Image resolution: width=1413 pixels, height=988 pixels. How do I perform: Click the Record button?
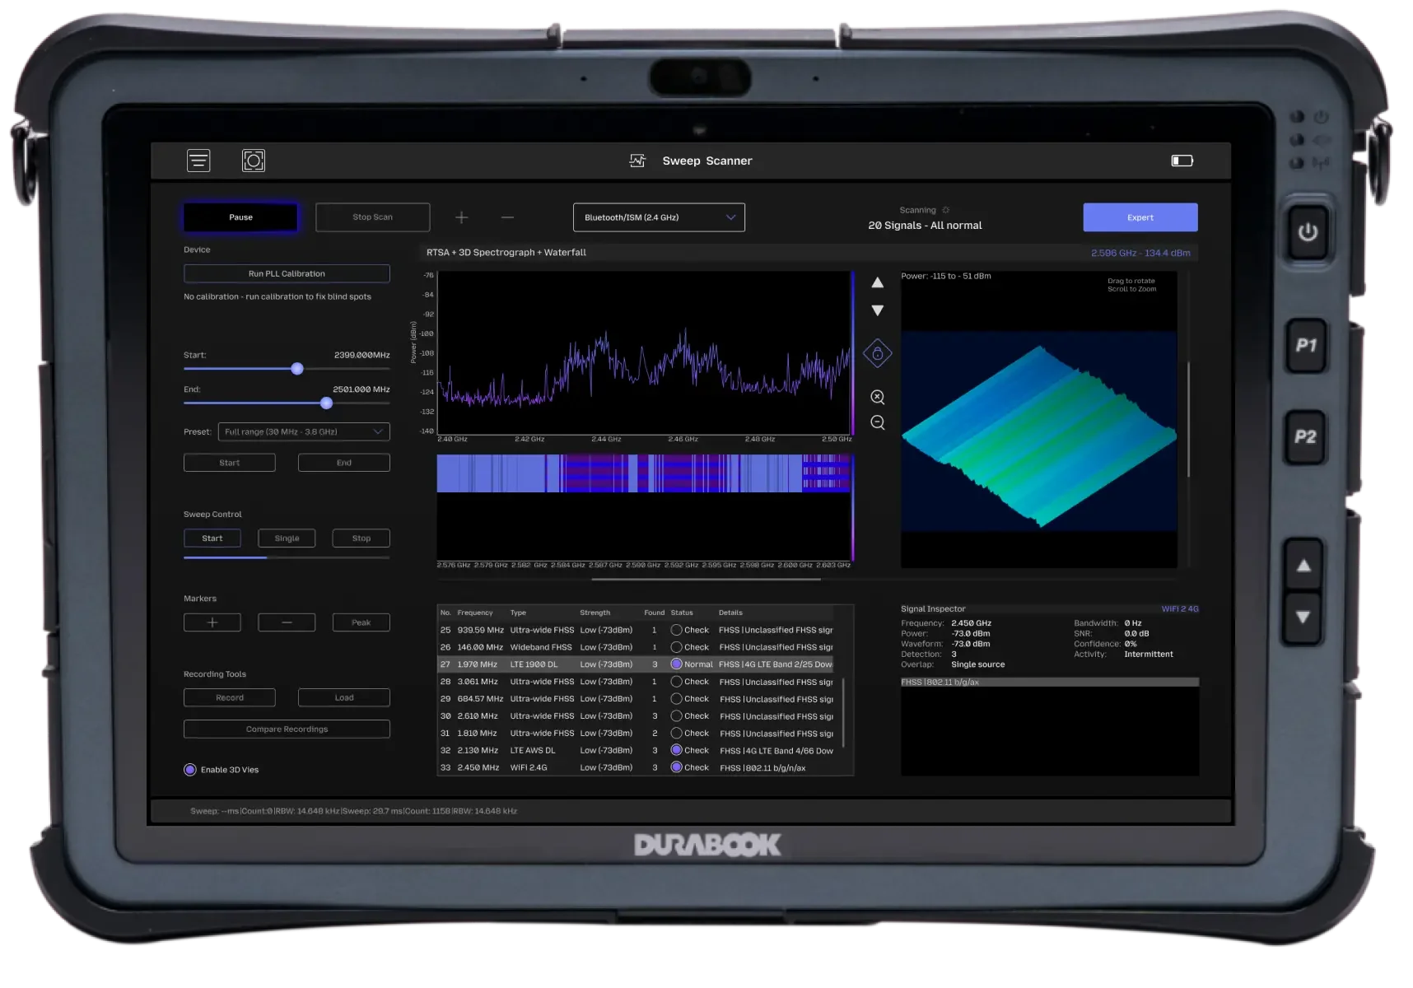point(230,697)
